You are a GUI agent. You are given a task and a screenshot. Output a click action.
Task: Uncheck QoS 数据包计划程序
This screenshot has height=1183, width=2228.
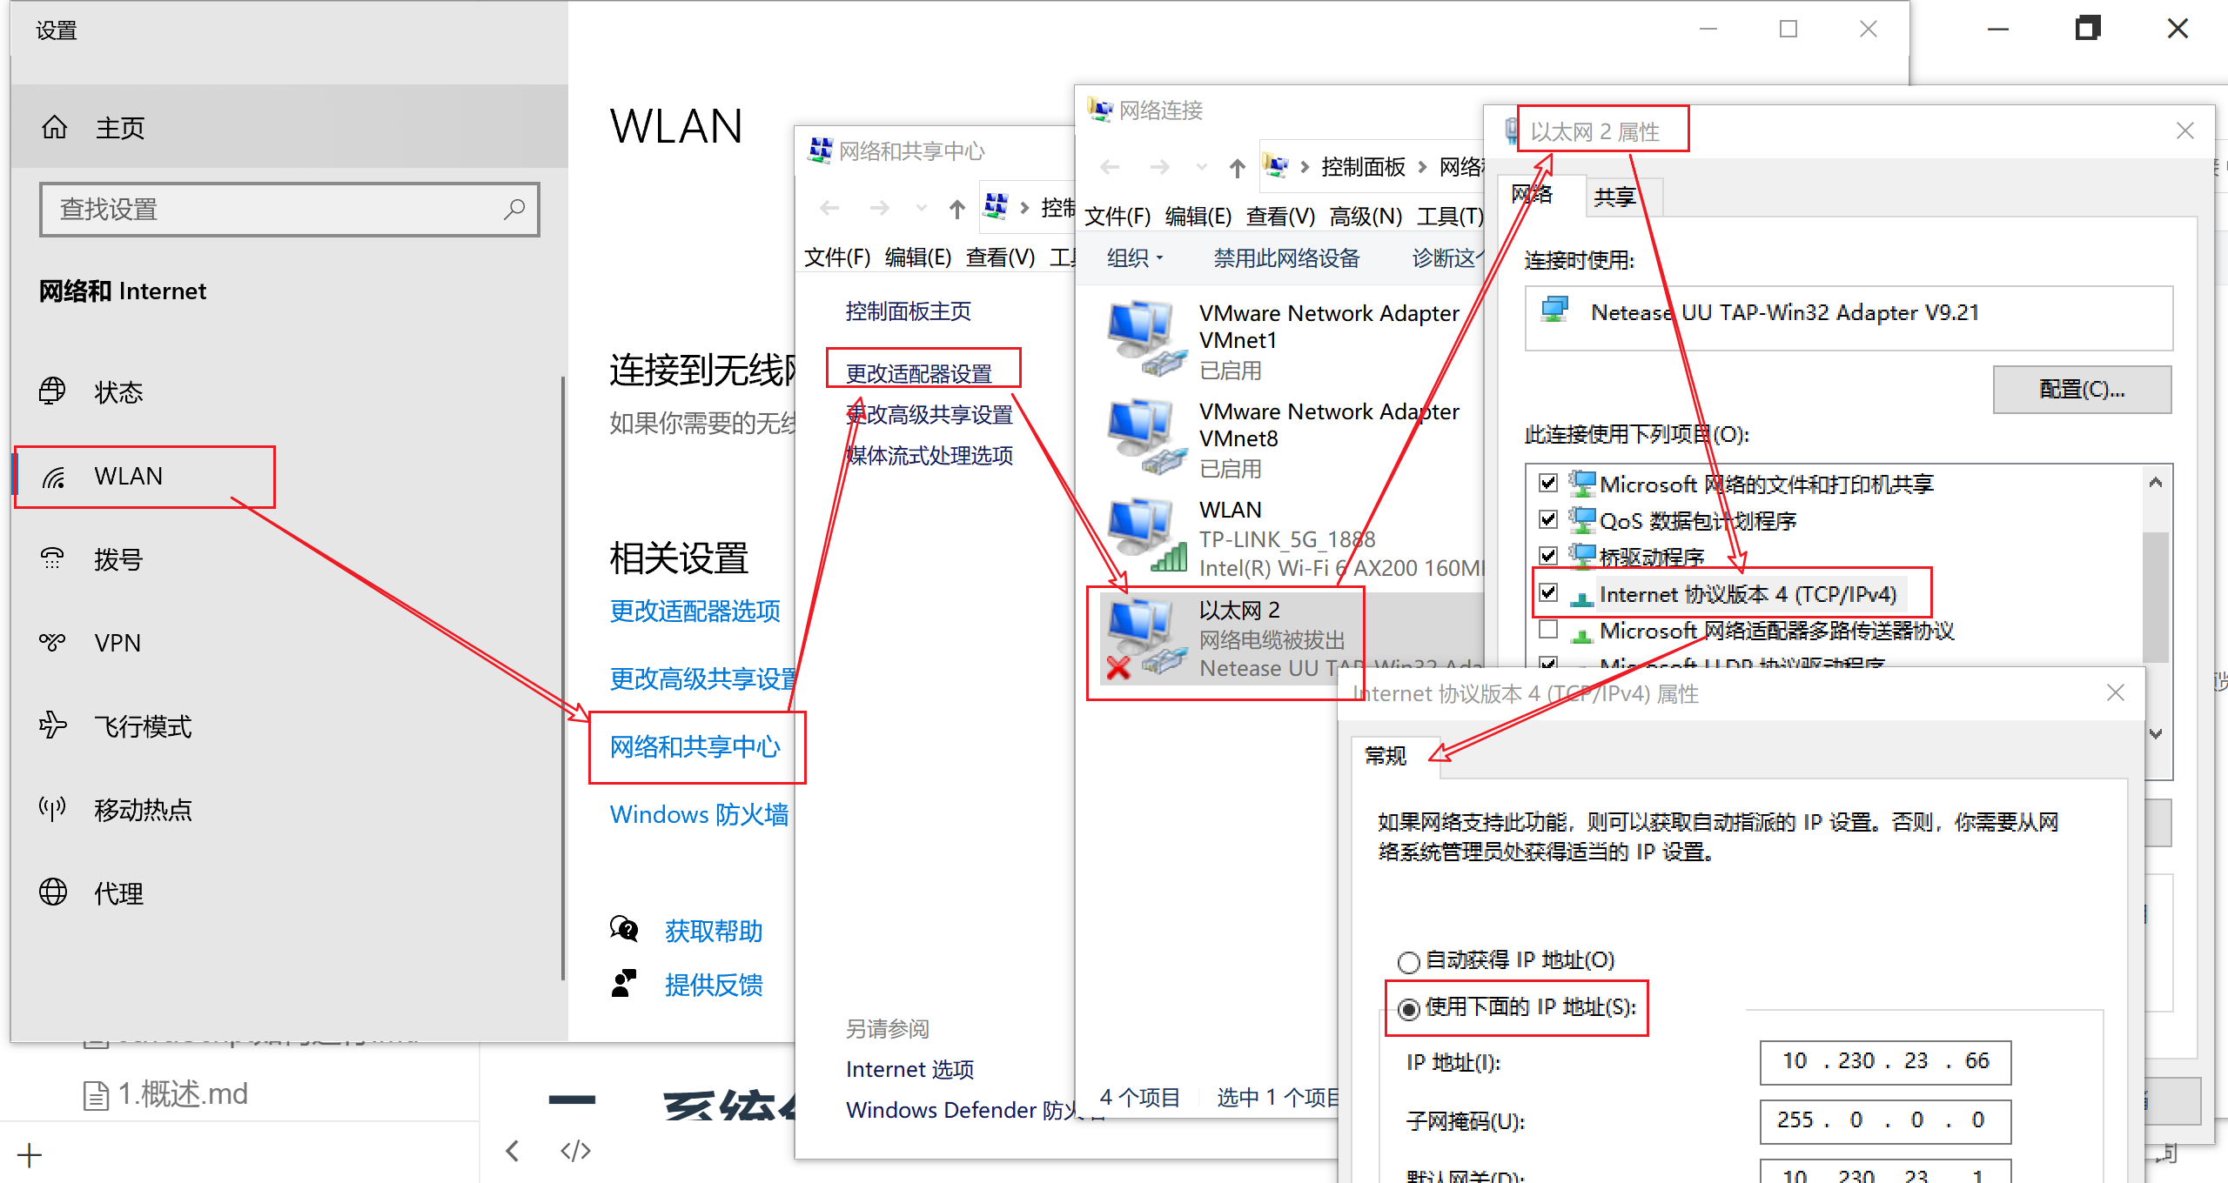coord(1549,519)
